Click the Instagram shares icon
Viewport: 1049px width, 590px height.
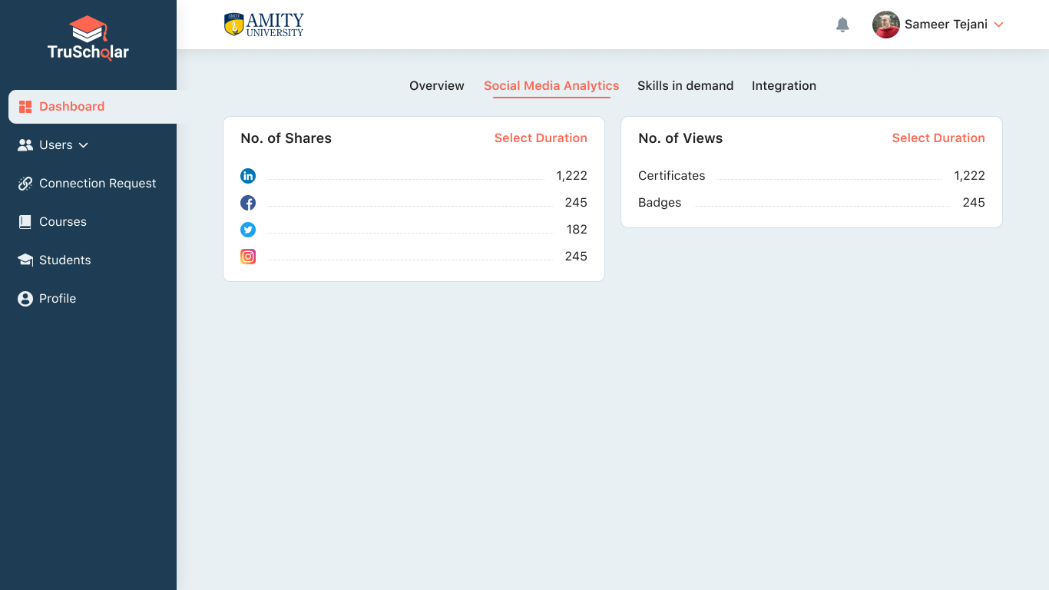coord(248,257)
